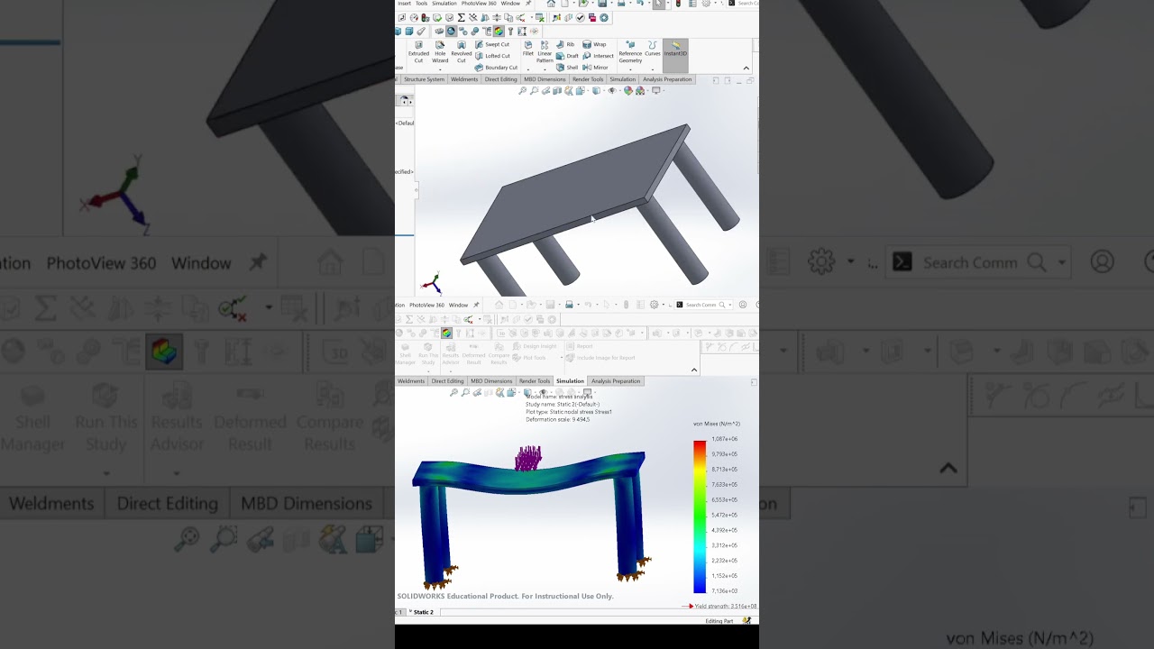Select the active Simulation tab in lower window
This screenshot has height=649, width=1154.
(x=570, y=381)
